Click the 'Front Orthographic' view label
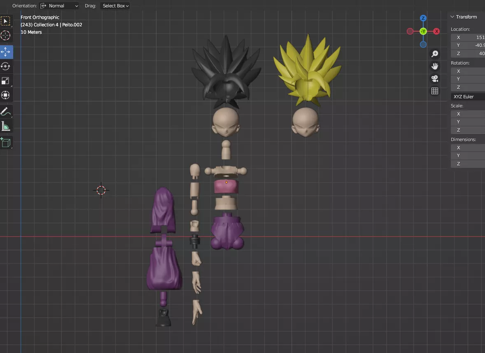The image size is (485, 353). pos(40,17)
